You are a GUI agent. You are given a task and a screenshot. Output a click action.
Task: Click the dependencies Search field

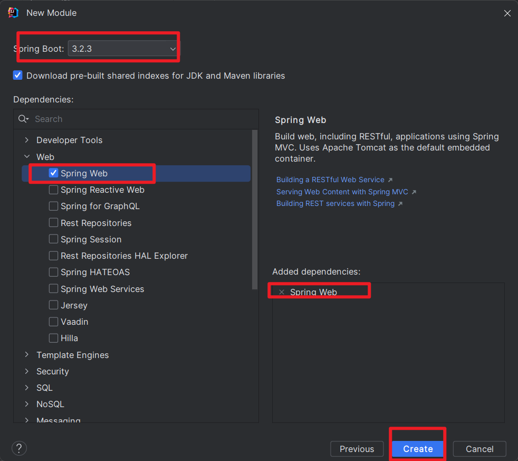[136, 119]
